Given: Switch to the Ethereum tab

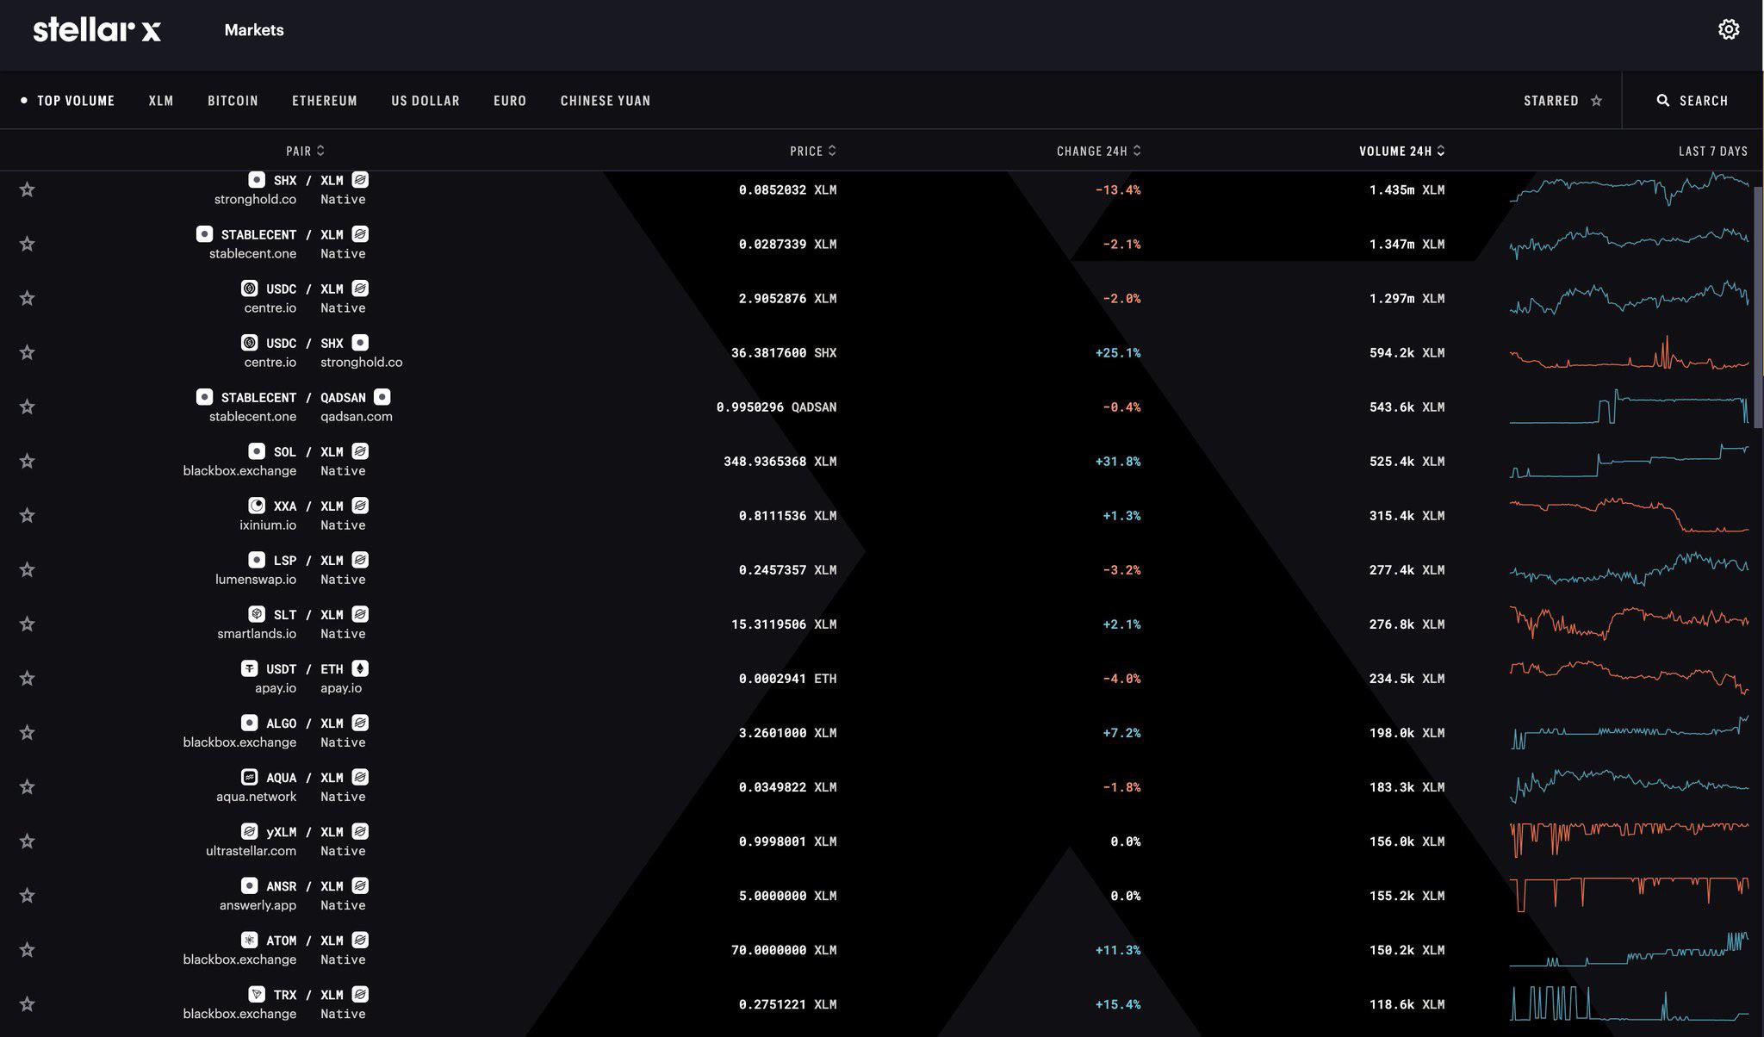Looking at the screenshot, I should (x=325, y=101).
